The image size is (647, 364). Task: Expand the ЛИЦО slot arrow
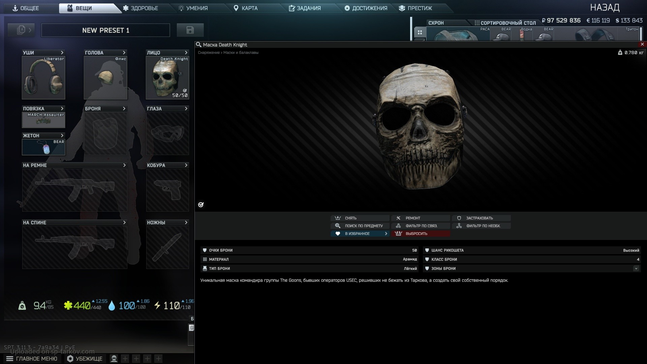[186, 53]
